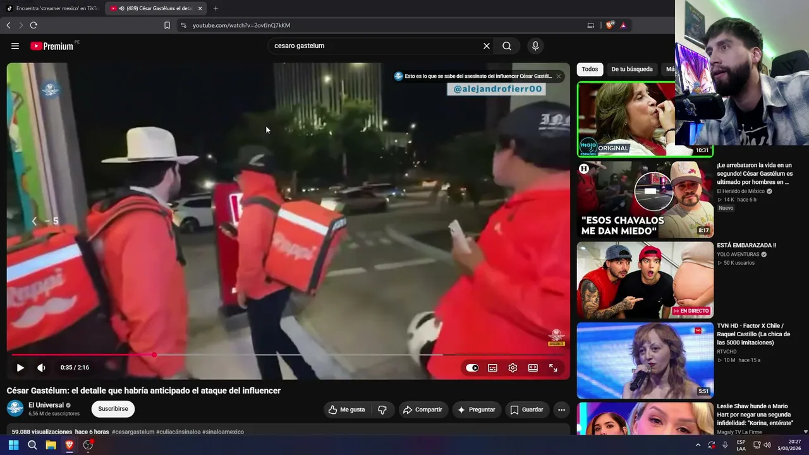
Task: Open the El Heraldo video title
Action: click(755, 174)
